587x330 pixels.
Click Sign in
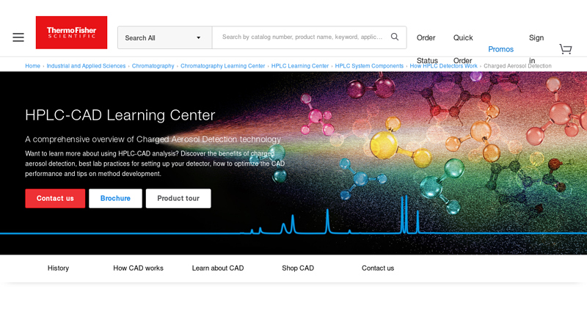pyautogui.click(x=536, y=49)
